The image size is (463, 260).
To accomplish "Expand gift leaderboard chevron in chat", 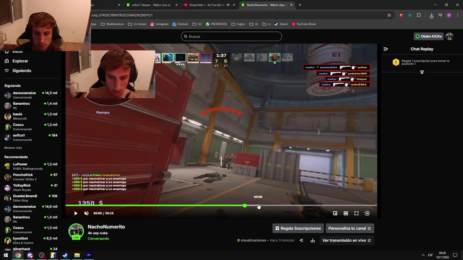I will pos(422,72).
